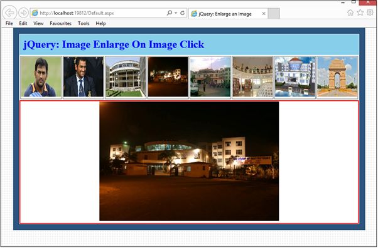Open the Tools gear icon
Screen dimensions: 378x248
click(x=370, y=13)
